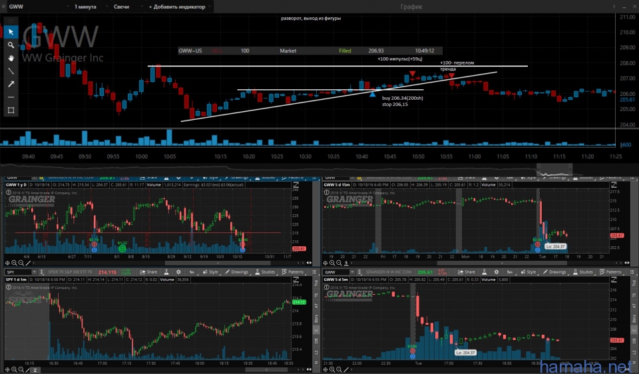Open Style menu on GWW 5d 5m chart
This screenshot has height=374, width=639.
click(x=528, y=272)
